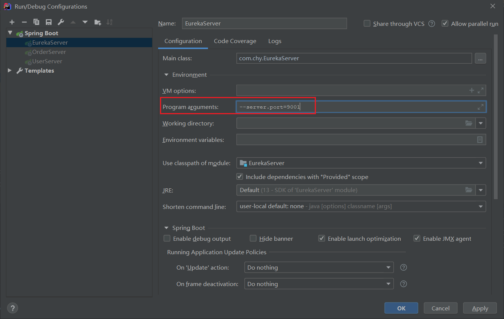The height and width of the screenshot is (319, 504).
Task: Open help icon for On 'Update' action
Action: pos(404,267)
